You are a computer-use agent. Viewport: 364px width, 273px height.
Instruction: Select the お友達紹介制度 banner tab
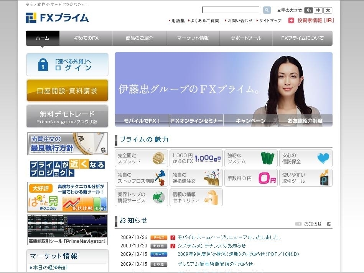(x=305, y=120)
